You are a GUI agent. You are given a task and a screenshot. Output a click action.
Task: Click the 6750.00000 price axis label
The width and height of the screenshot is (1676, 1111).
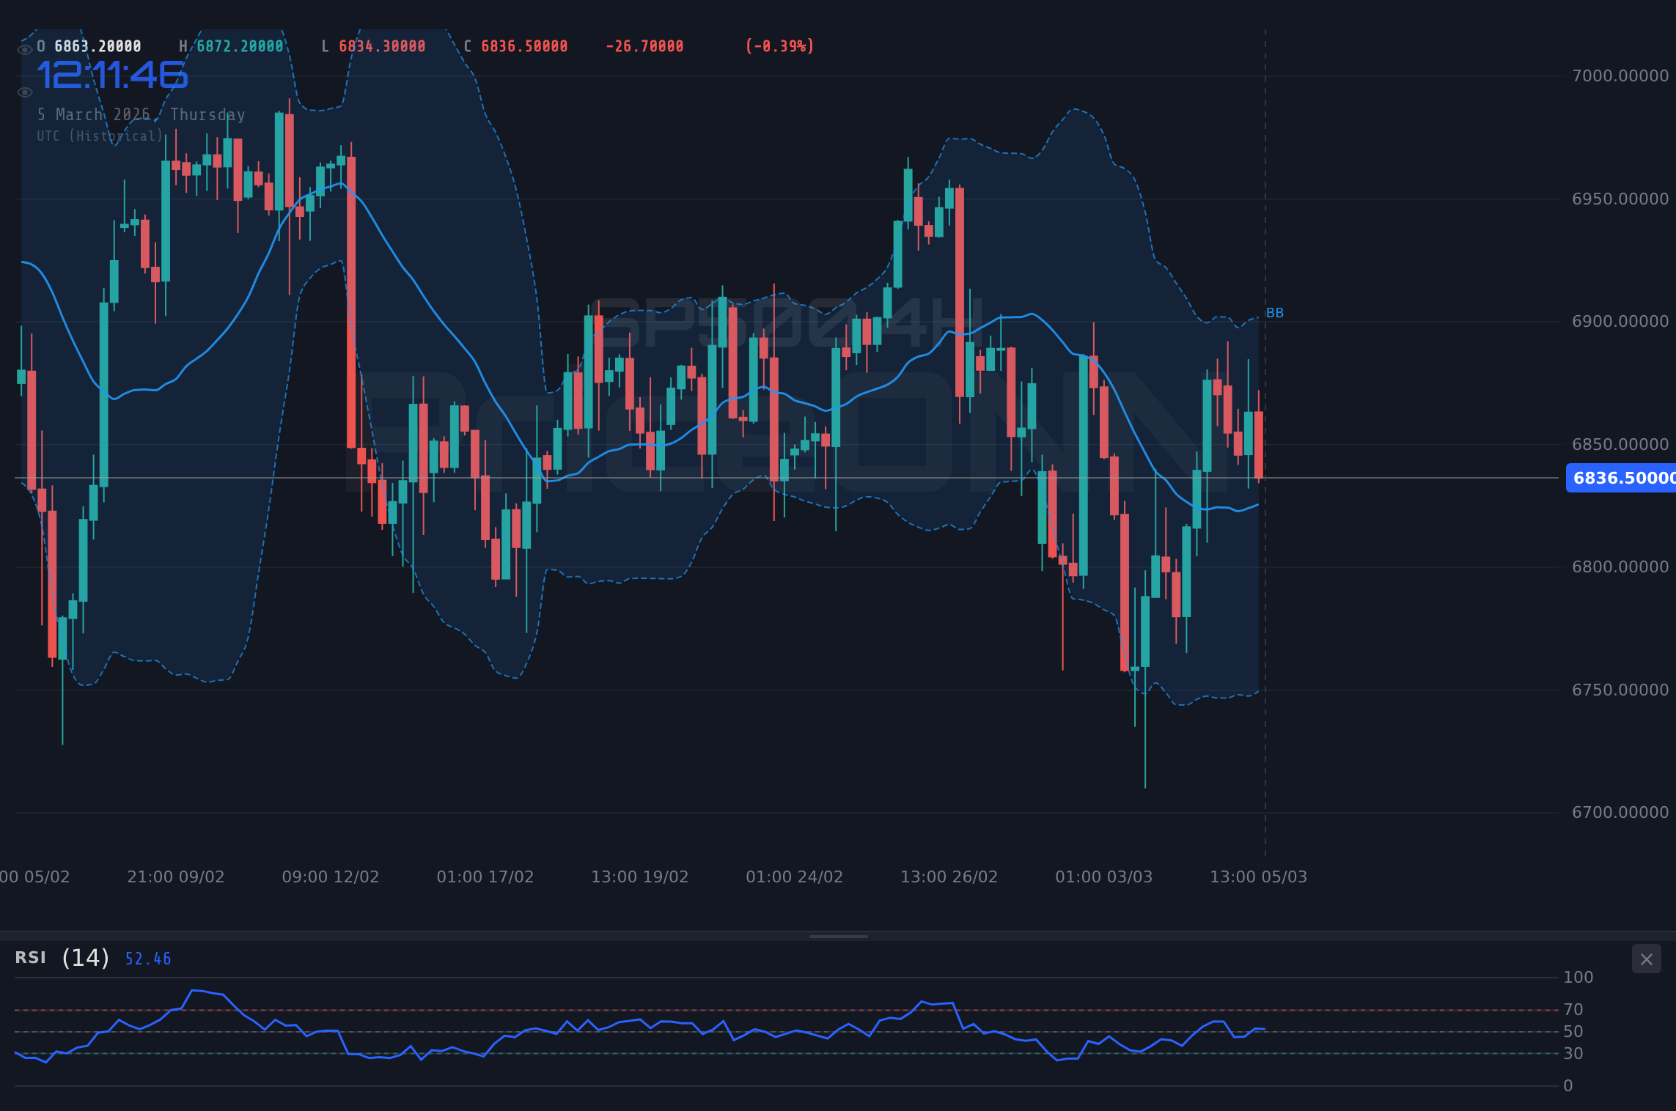(x=1620, y=690)
